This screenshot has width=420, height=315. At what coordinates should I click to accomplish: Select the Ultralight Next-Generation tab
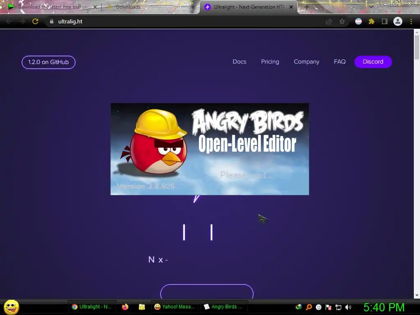249,7
